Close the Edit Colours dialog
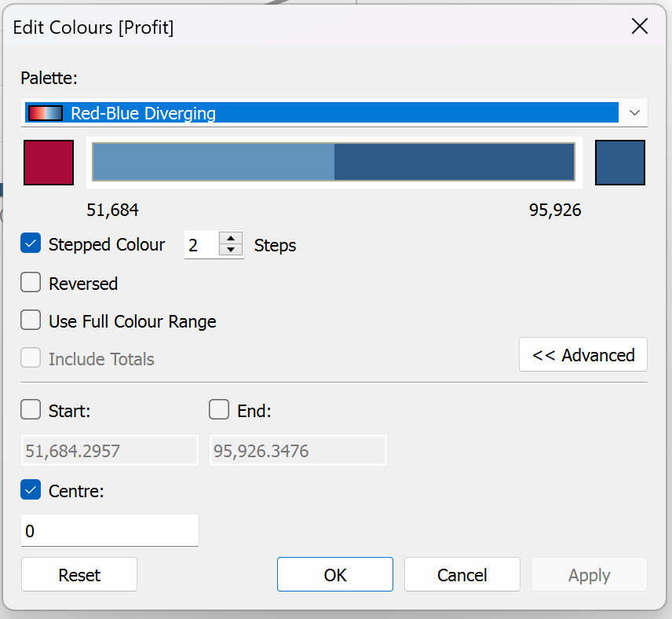The image size is (672, 619). [640, 27]
